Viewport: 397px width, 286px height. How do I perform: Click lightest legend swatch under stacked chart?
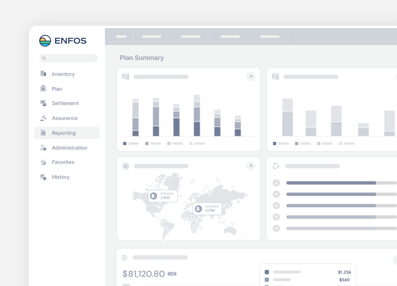[191, 144]
